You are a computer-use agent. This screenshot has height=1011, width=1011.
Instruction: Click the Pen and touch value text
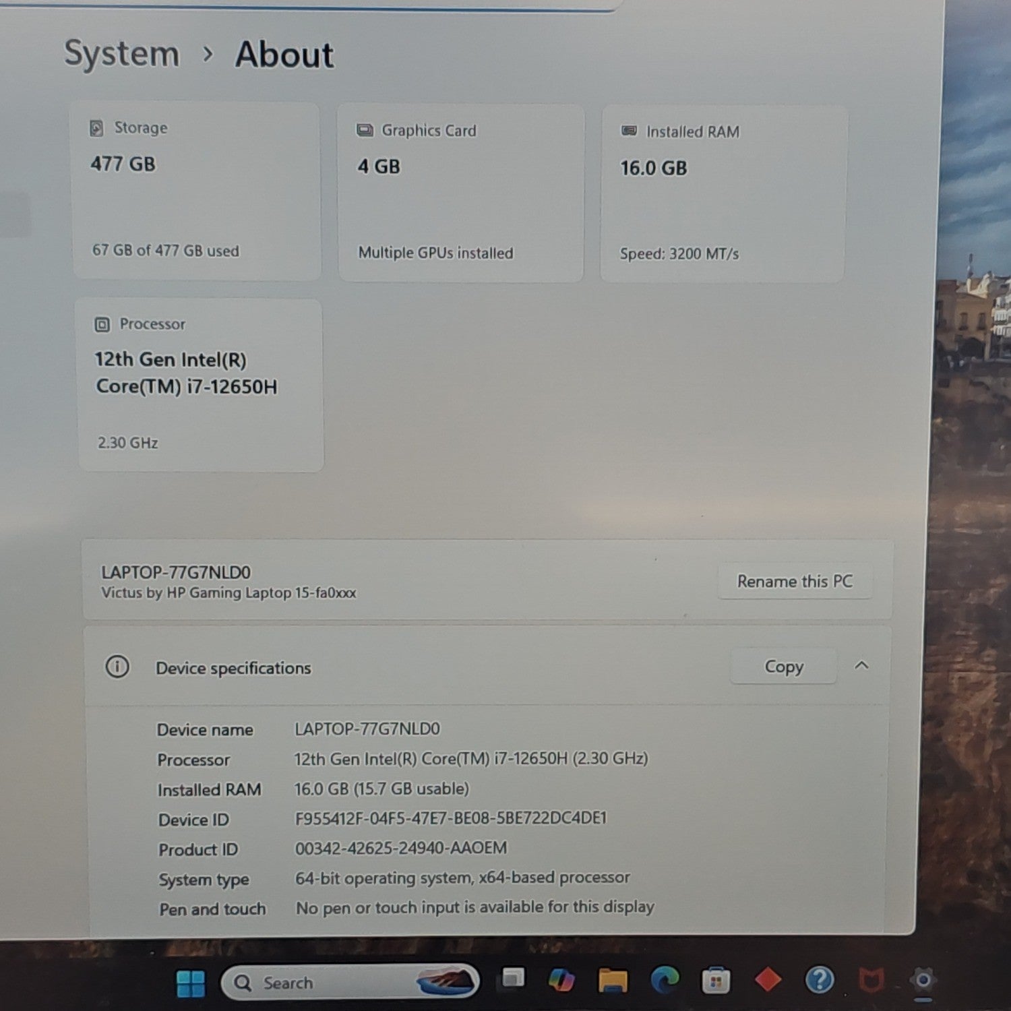475,907
